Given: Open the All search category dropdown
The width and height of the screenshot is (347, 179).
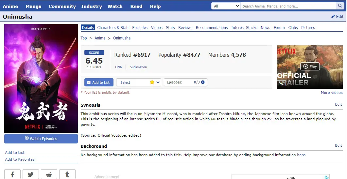Looking at the screenshot, I should click(x=226, y=6).
